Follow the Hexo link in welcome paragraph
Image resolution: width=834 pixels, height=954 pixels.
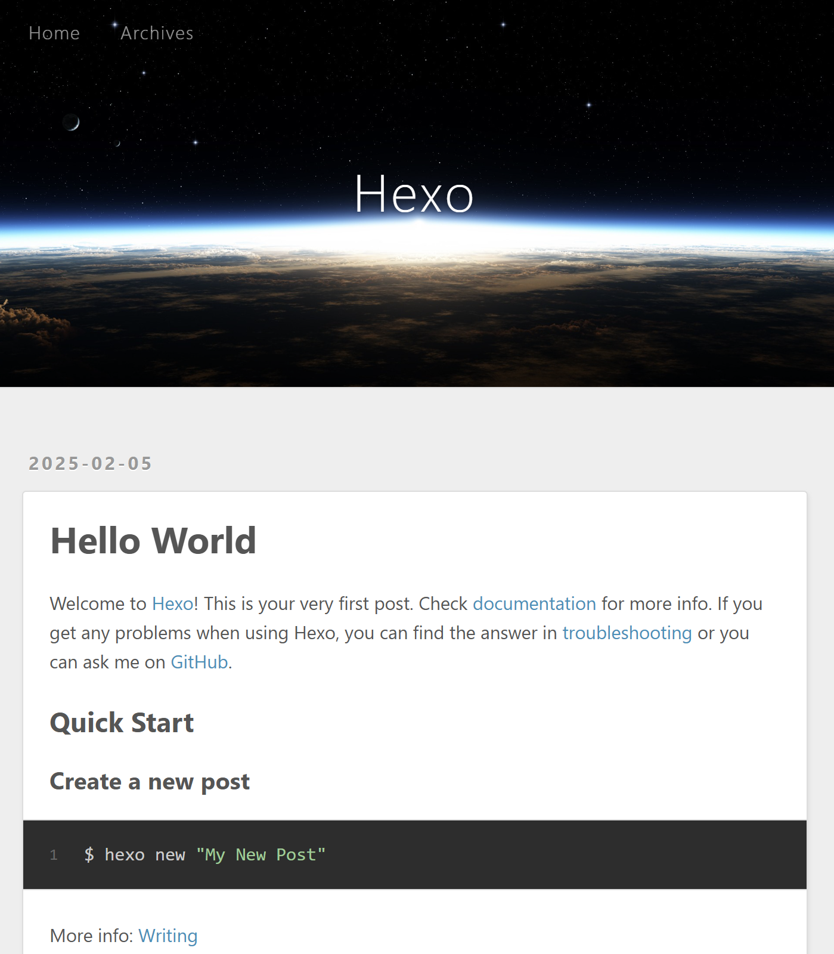[x=172, y=604]
